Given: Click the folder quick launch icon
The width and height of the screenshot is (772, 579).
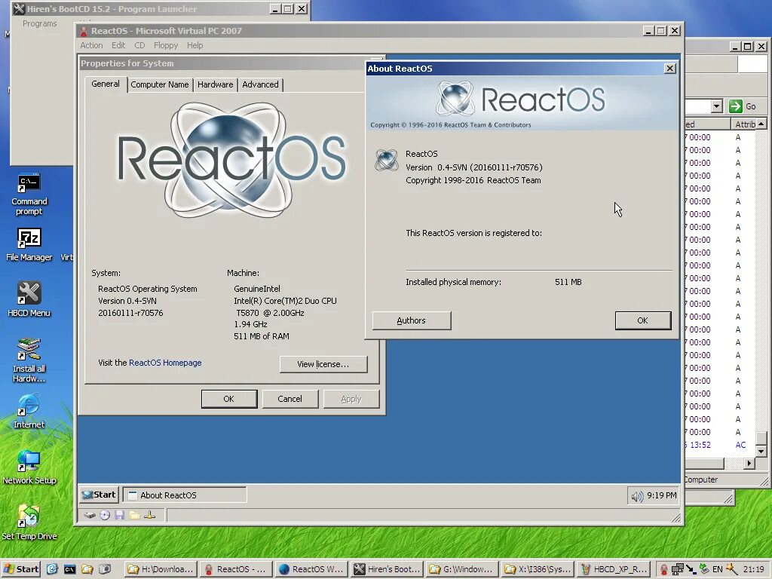Looking at the screenshot, I should [x=87, y=569].
